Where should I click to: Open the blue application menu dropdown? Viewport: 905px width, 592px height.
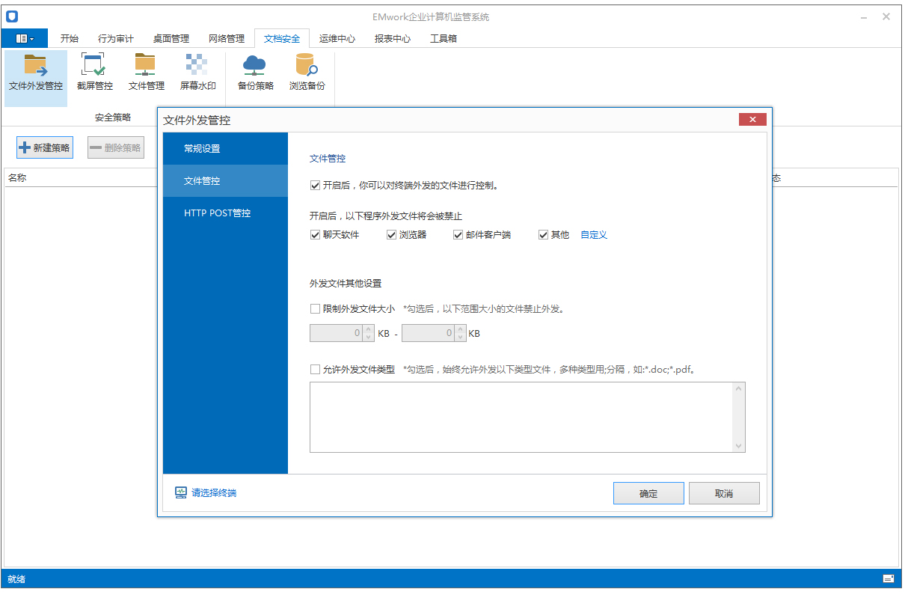click(25, 38)
